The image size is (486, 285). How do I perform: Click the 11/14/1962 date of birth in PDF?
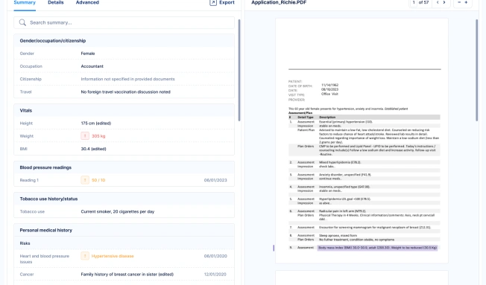click(329, 85)
